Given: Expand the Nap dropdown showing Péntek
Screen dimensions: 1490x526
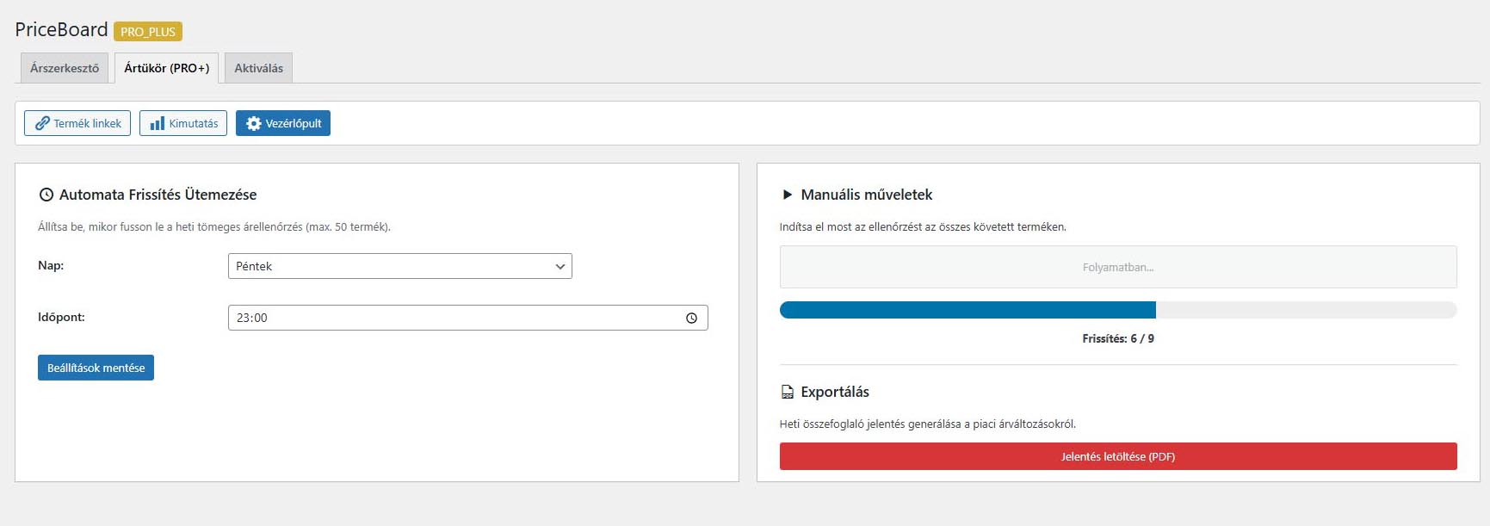Looking at the screenshot, I should (x=399, y=266).
